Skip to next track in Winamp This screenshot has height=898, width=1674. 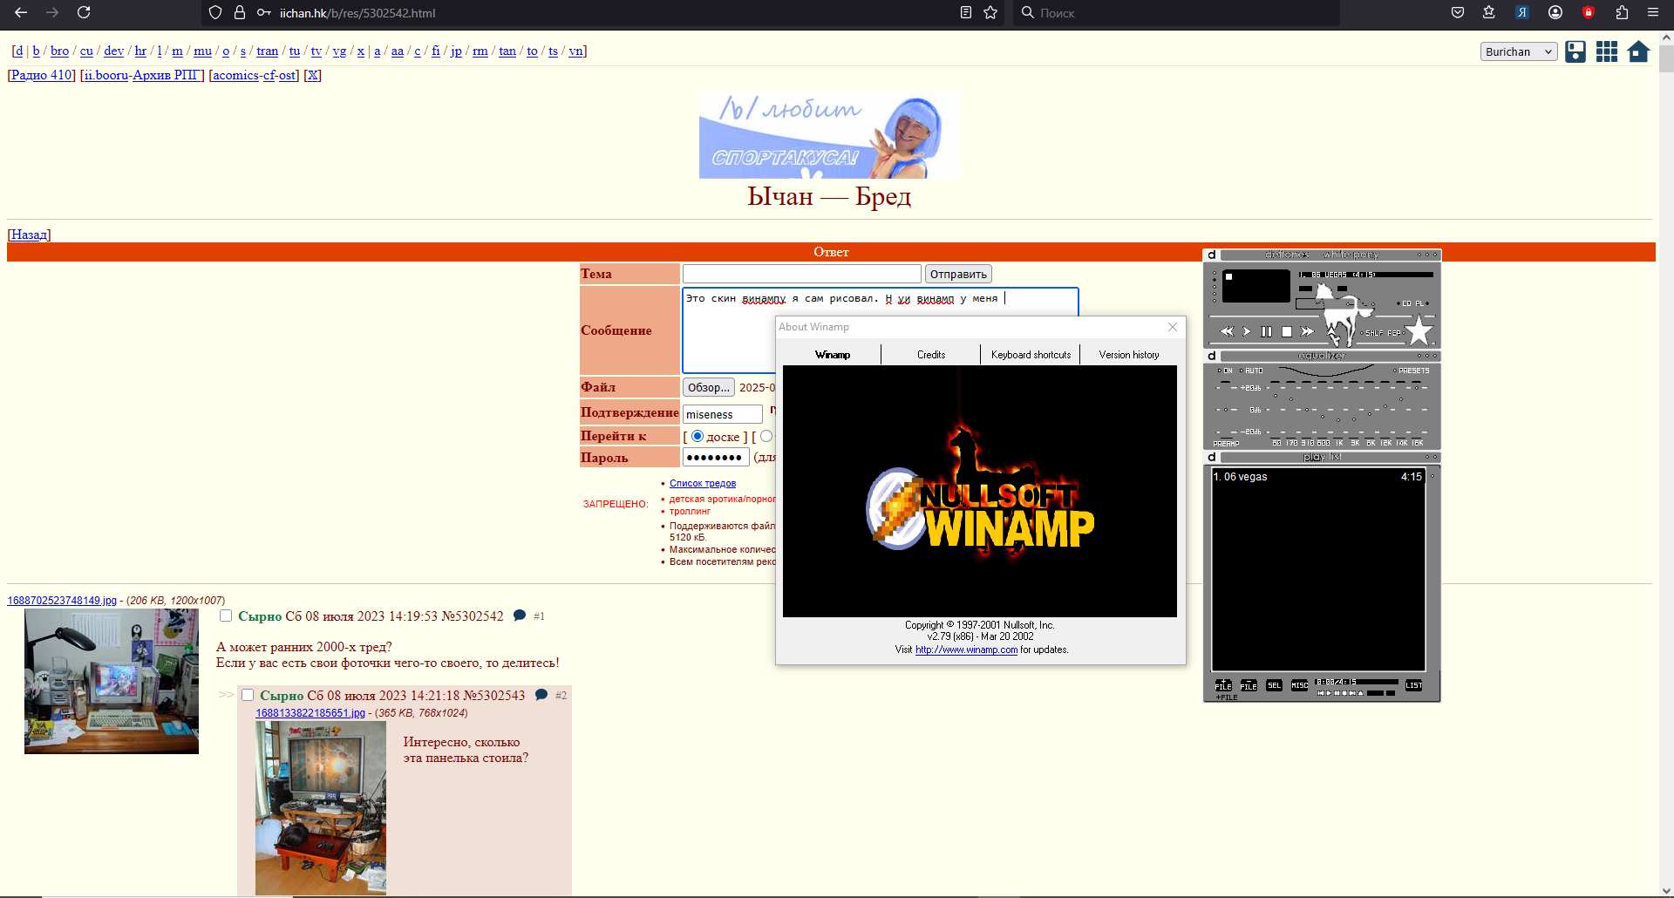(x=1306, y=331)
